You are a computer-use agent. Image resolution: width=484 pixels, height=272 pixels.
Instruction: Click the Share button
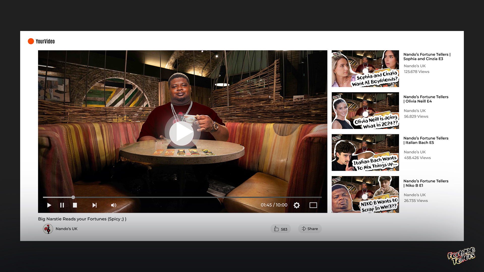310,229
